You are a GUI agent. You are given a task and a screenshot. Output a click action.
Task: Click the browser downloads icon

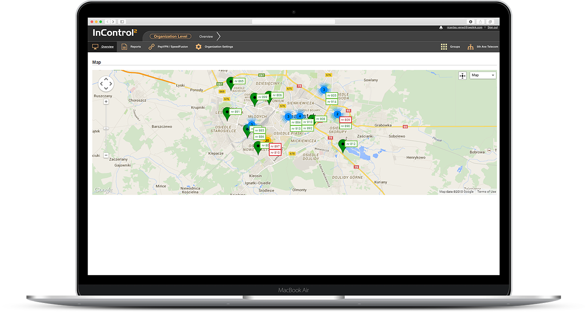(x=471, y=22)
